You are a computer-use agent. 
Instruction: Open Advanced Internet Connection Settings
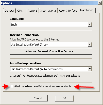pyautogui.click(x=51, y=51)
